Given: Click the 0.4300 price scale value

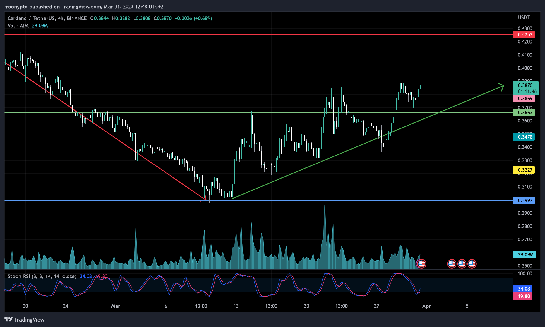Looking at the screenshot, I should (x=525, y=28).
